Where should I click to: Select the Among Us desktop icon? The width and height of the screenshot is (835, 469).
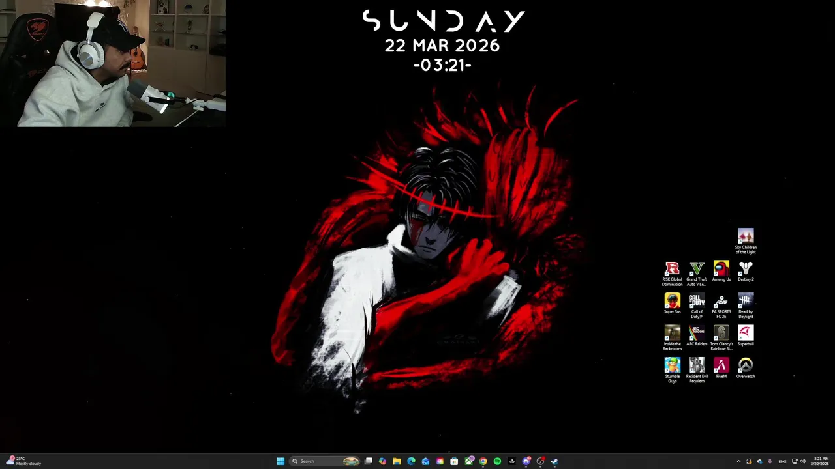click(x=721, y=272)
